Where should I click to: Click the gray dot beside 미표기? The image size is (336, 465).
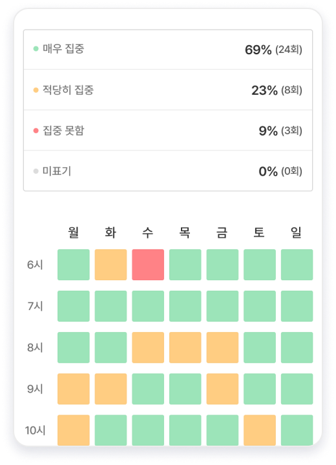point(36,171)
